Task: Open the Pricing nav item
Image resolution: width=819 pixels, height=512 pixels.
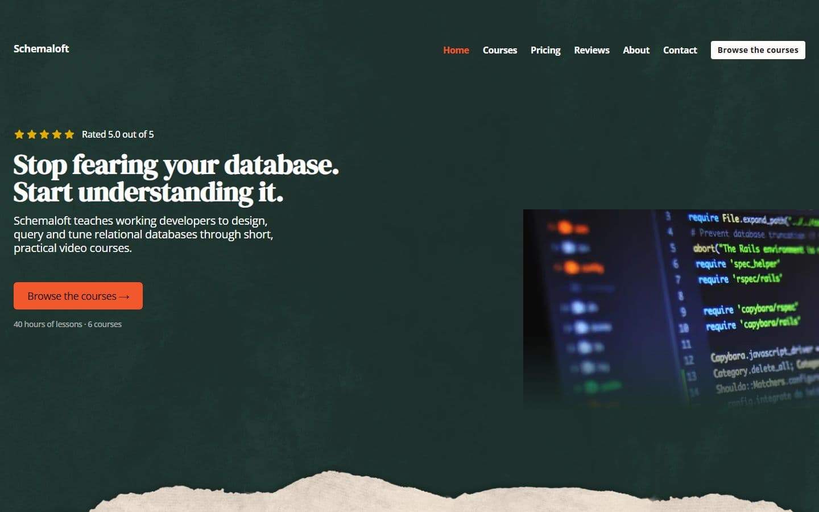Action: (545, 50)
